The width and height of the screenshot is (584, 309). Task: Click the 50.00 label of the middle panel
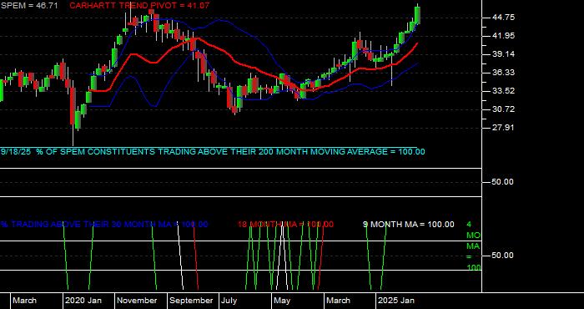coord(503,182)
